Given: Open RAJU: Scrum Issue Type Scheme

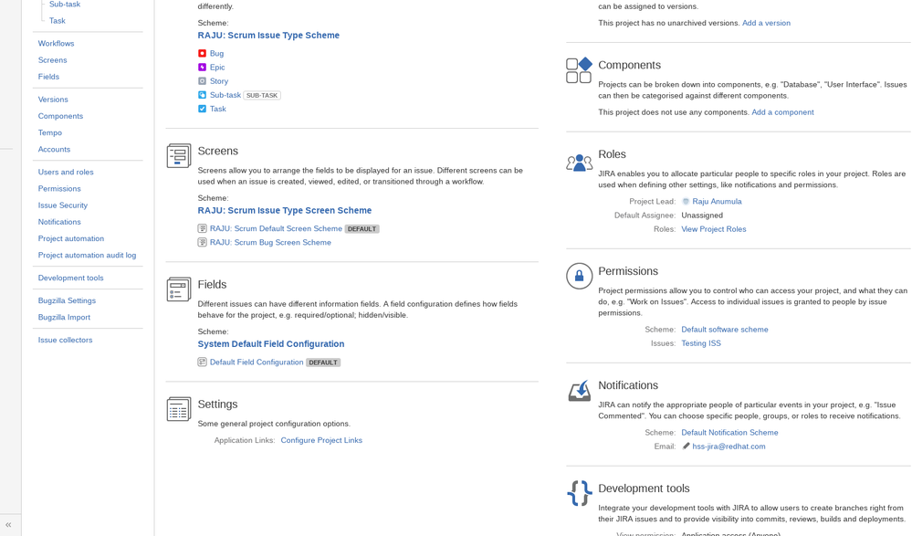Looking at the screenshot, I should pyautogui.click(x=268, y=35).
